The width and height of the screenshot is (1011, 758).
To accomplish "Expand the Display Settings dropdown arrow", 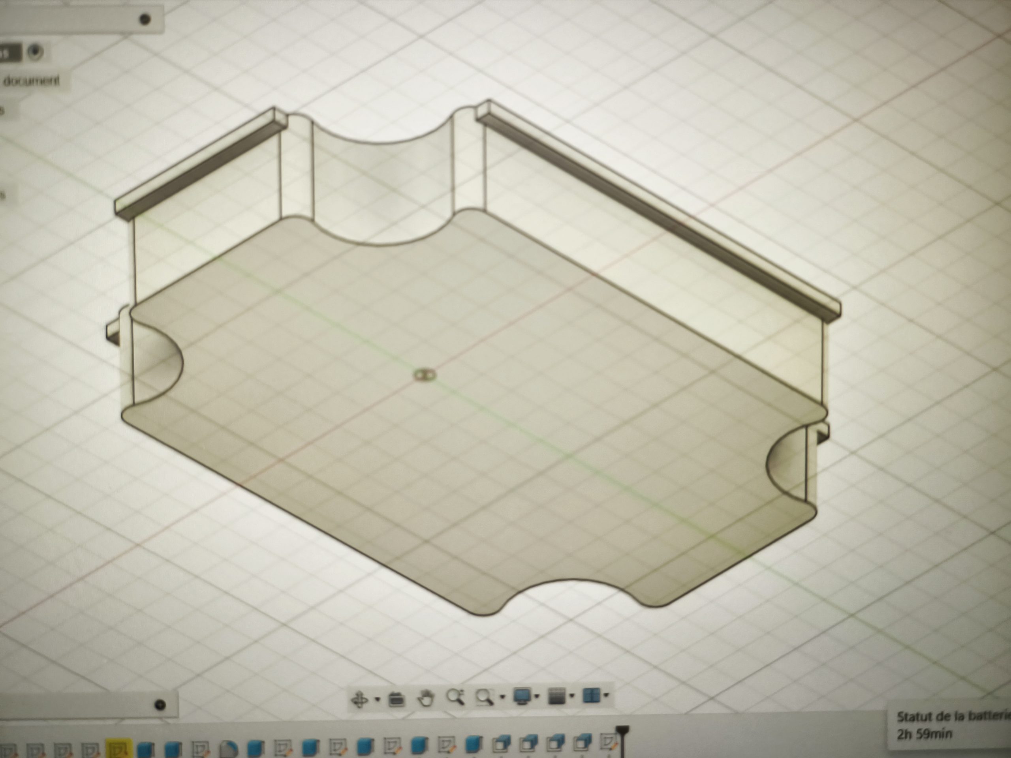I will click(537, 696).
